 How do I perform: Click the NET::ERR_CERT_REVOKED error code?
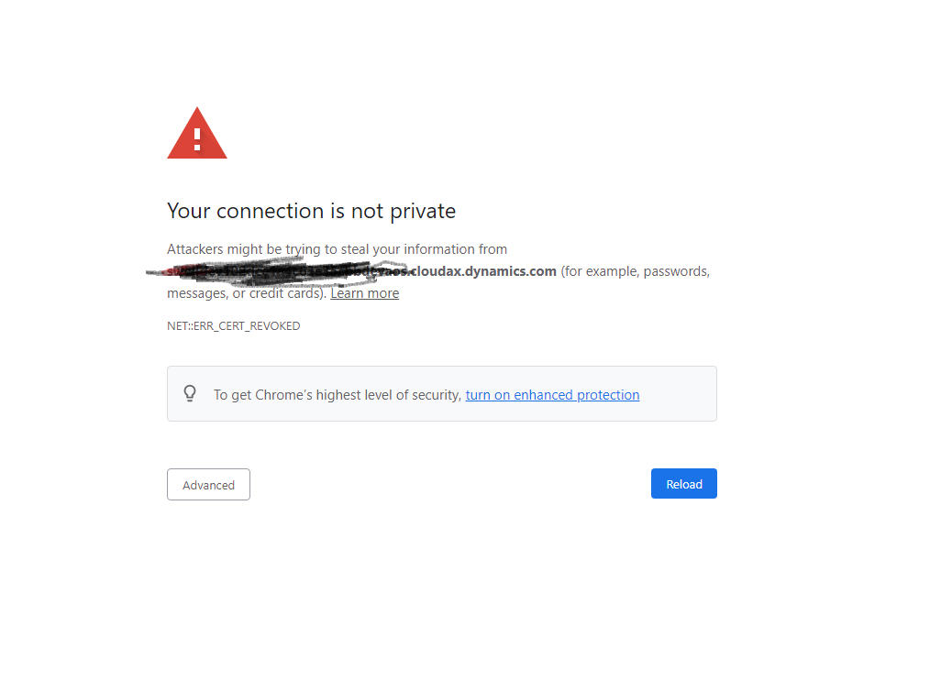coord(234,325)
